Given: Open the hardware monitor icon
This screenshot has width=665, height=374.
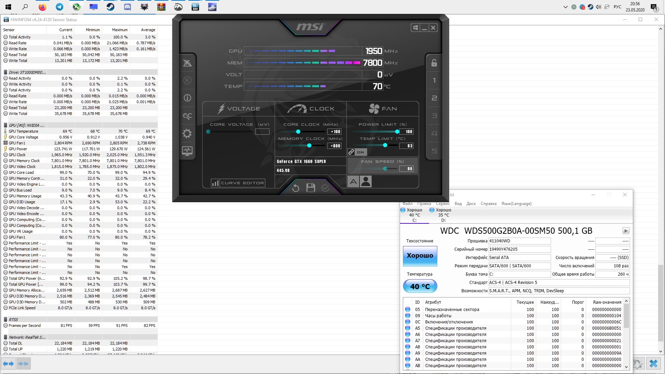Looking at the screenshot, I should 187,151.
